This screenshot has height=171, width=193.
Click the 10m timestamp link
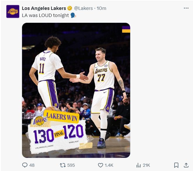[x=101, y=8]
